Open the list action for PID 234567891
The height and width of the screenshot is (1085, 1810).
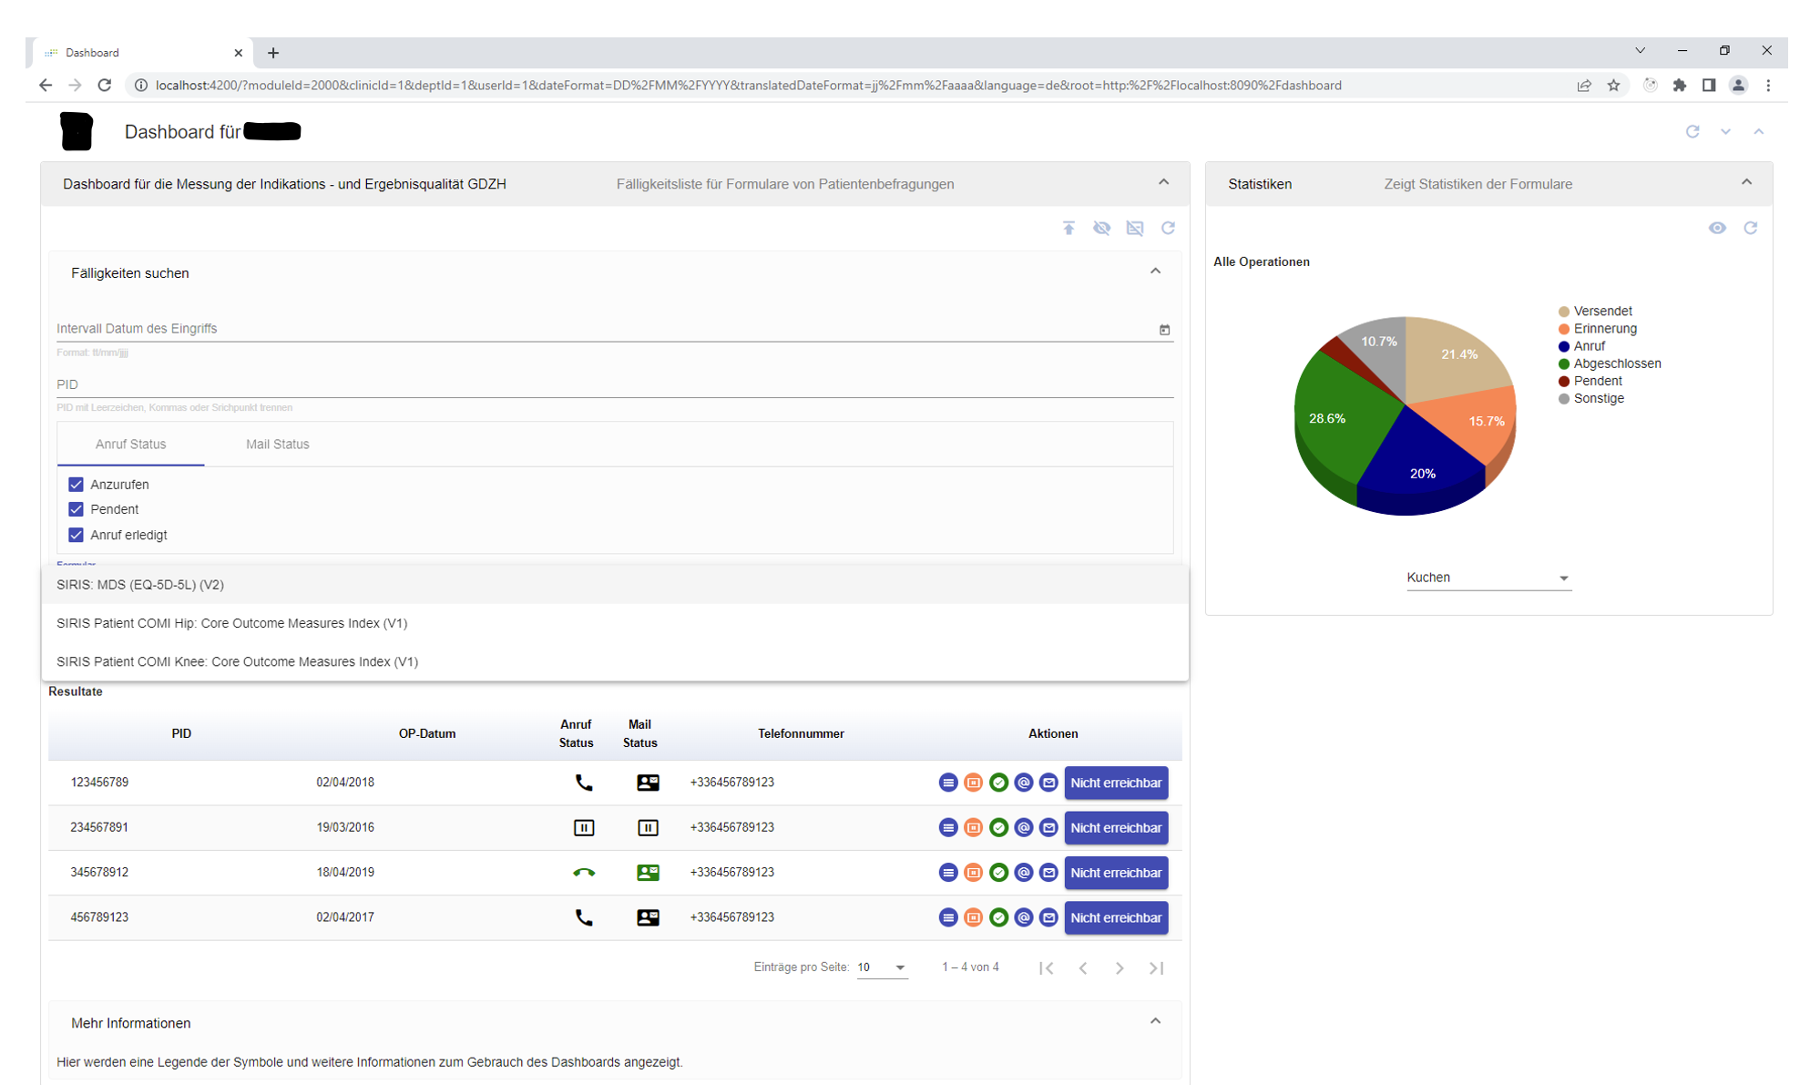pyautogui.click(x=948, y=828)
